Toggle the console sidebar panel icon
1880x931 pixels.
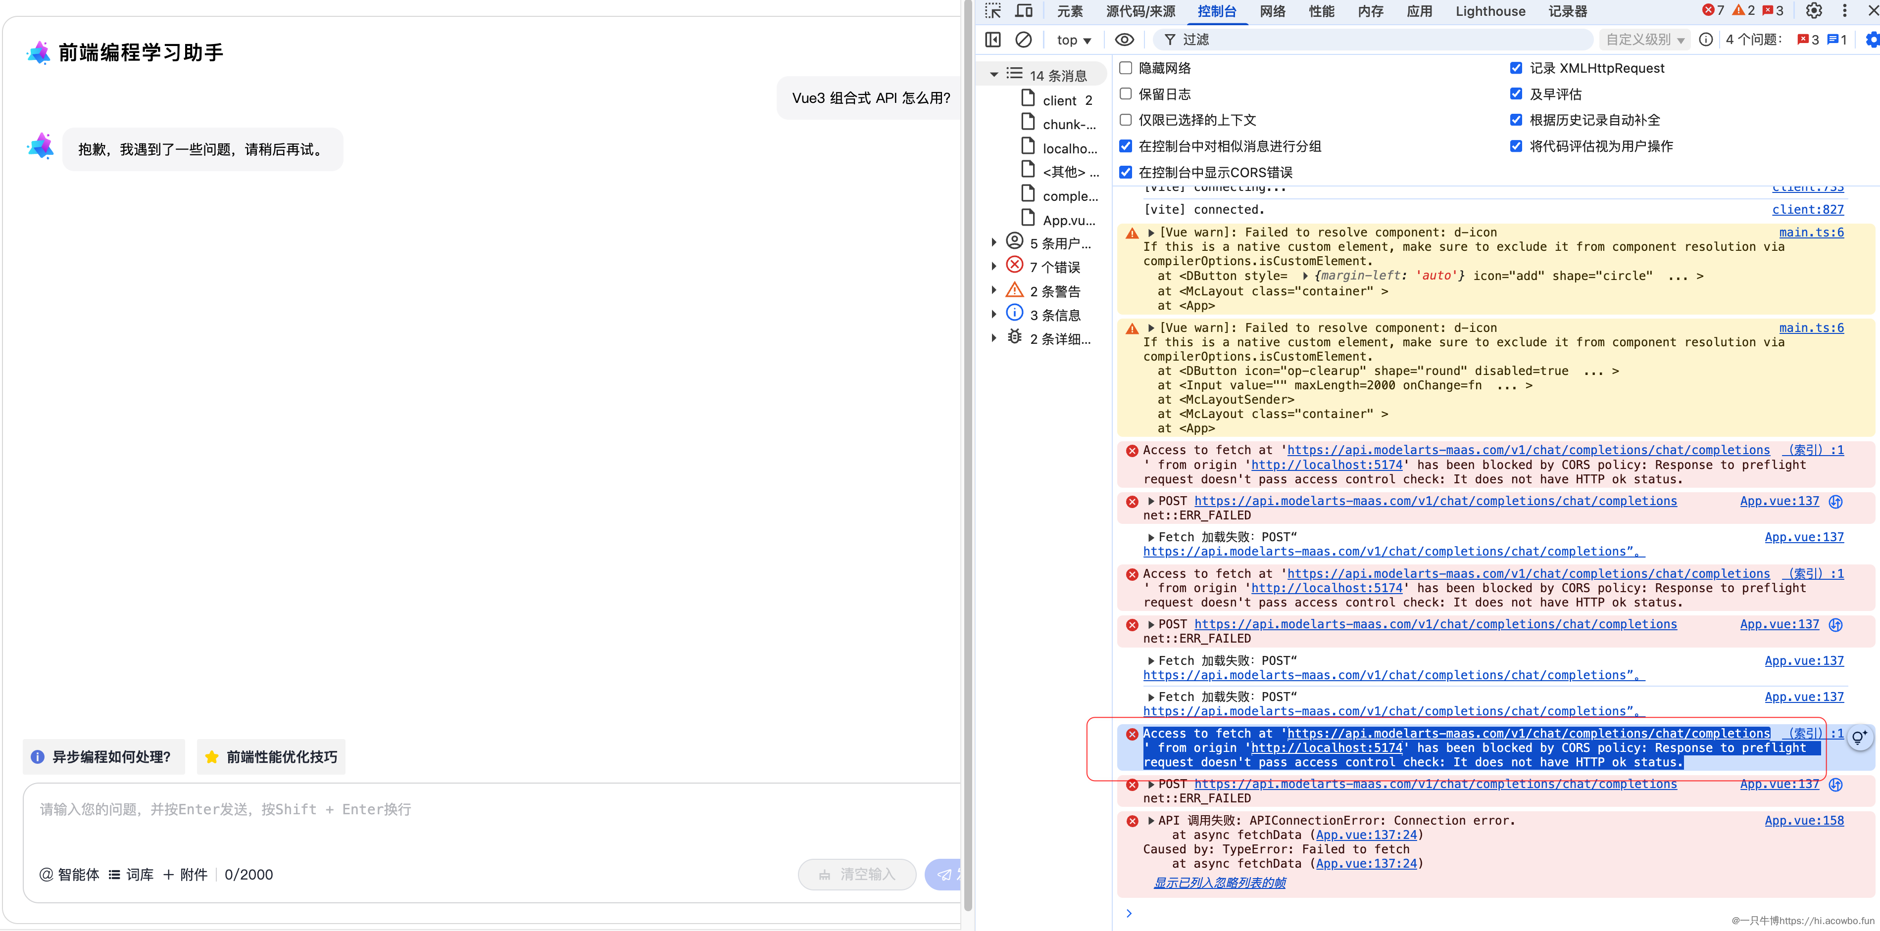[992, 40]
